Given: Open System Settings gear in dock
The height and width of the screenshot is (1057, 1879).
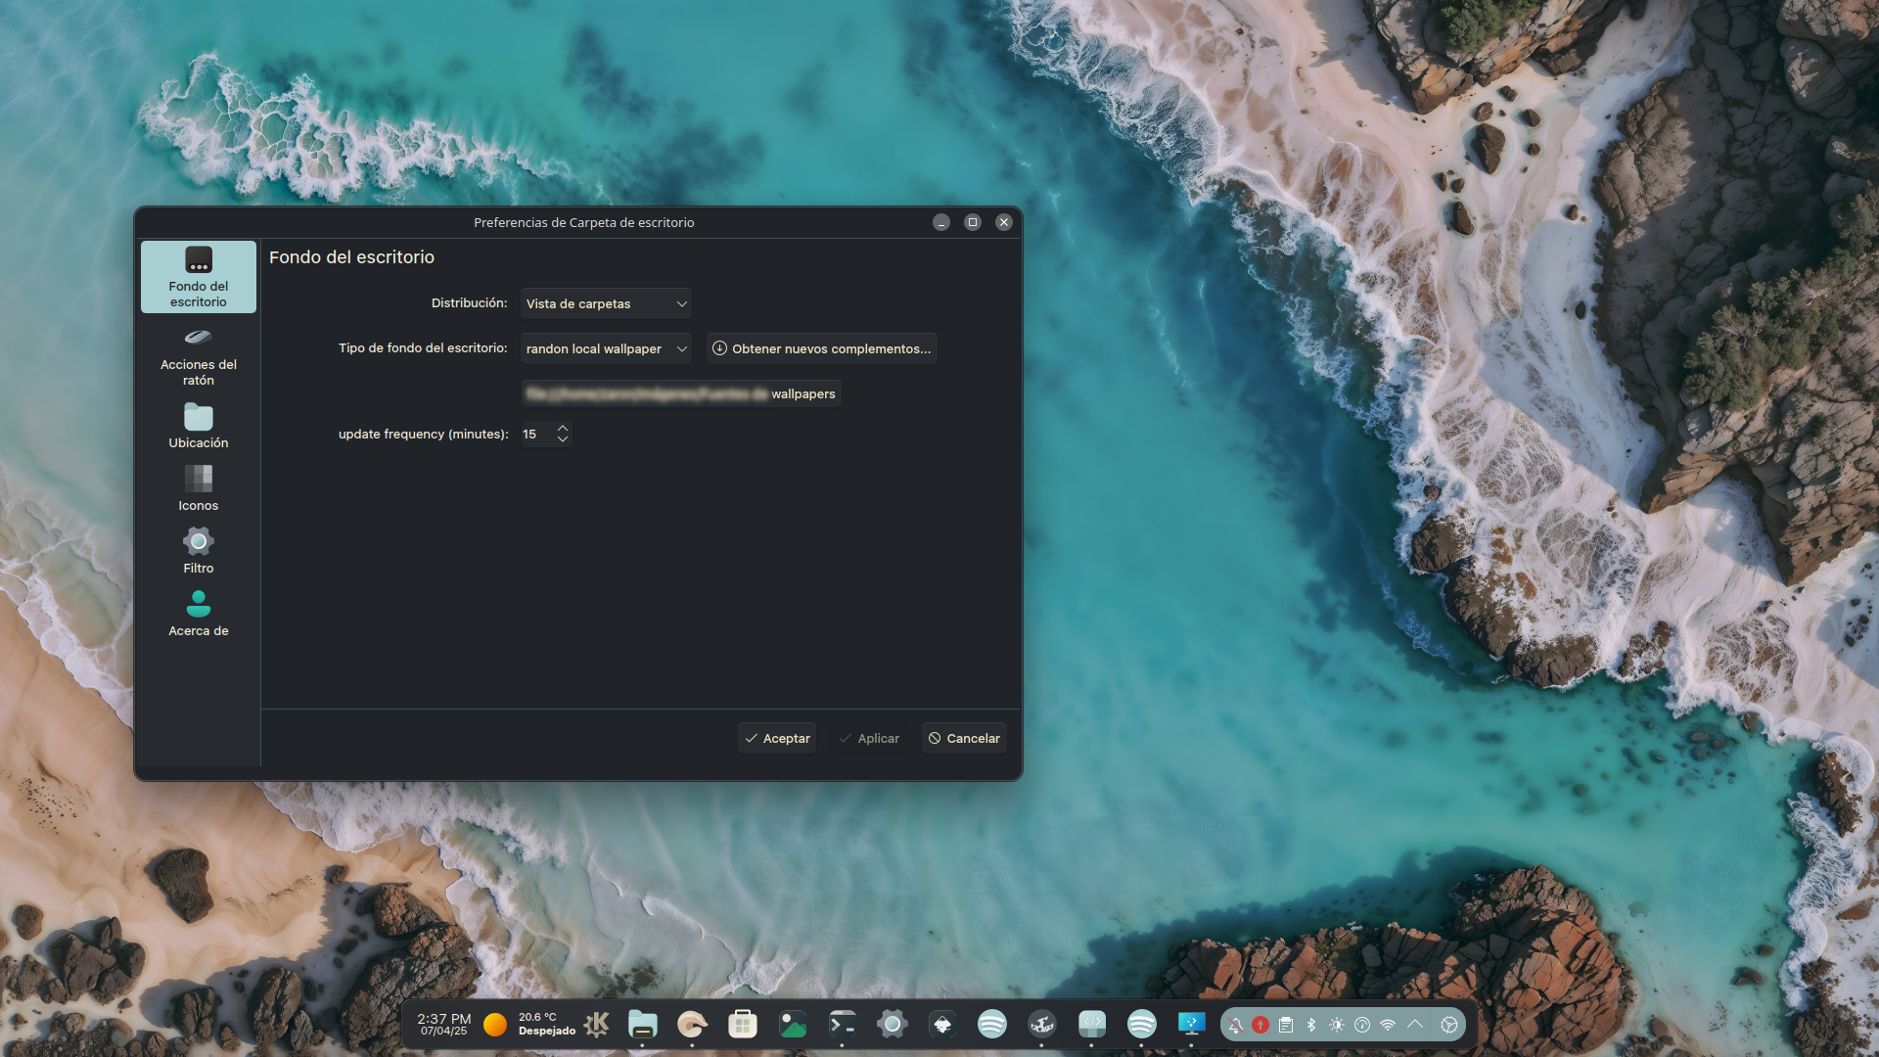Looking at the screenshot, I should (x=893, y=1024).
